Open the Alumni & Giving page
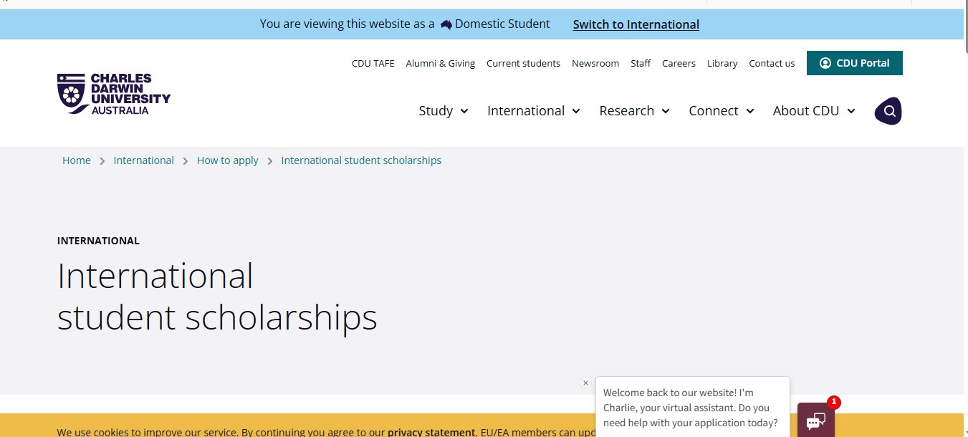 pyautogui.click(x=440, y=63)
